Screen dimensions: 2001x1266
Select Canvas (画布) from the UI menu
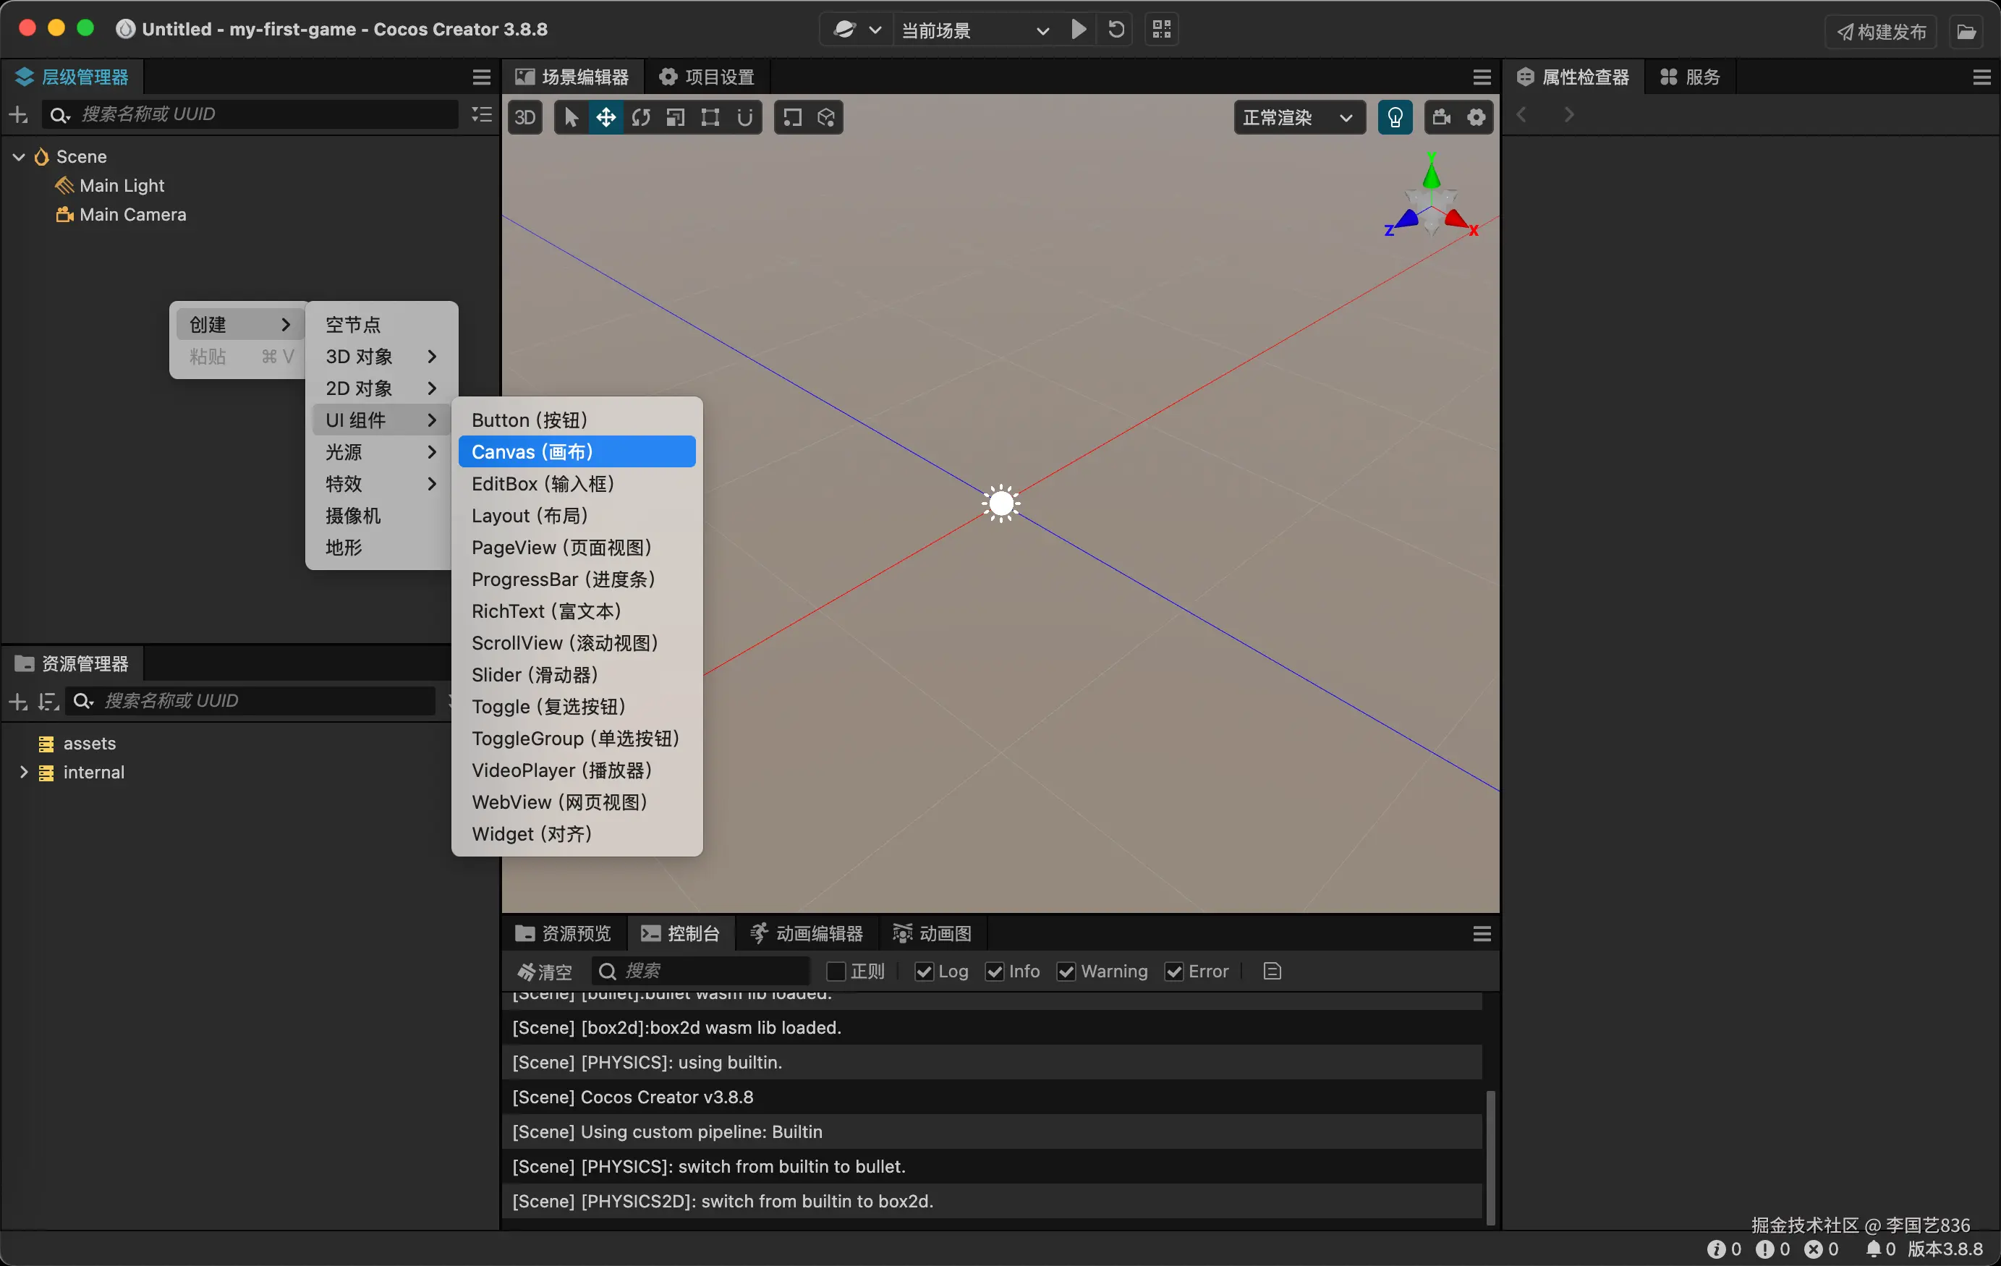click(576, 451)
